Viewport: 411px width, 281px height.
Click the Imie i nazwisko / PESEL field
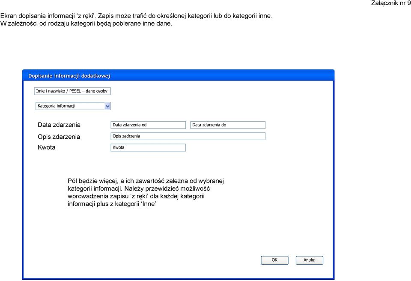[72, 91]
